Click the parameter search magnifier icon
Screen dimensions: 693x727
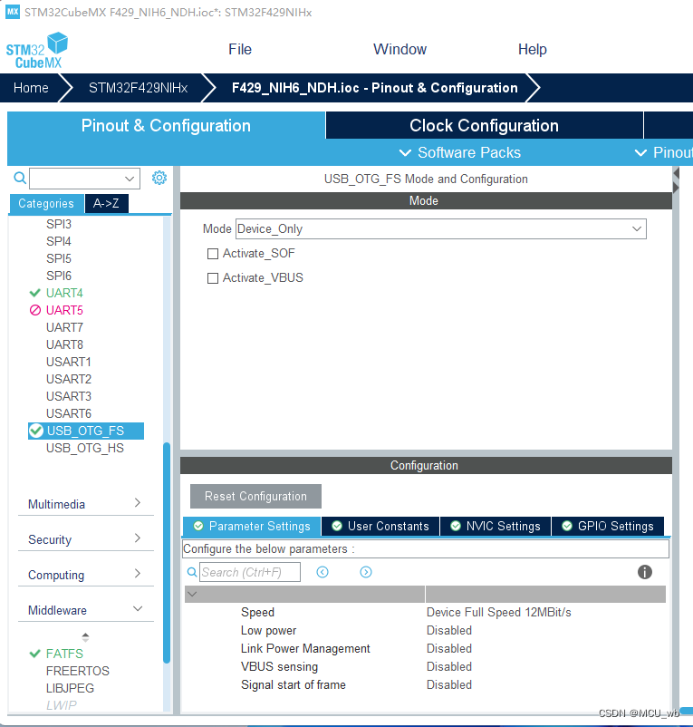tap(192, 572)
